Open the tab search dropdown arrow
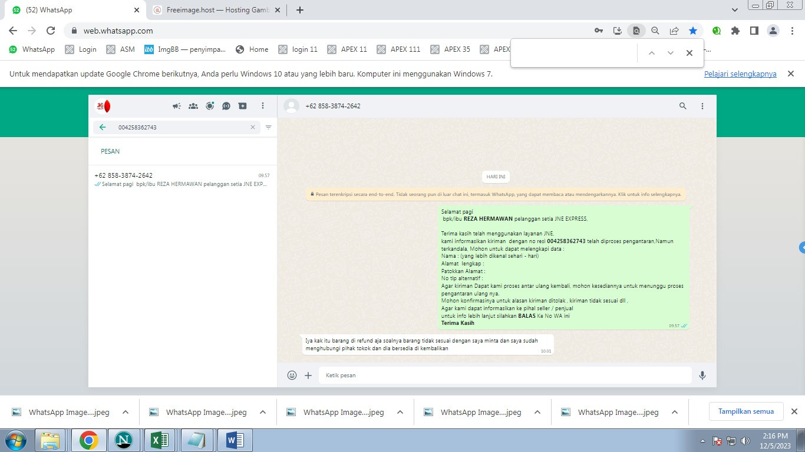Image resolution: width=805 pixels, height=452 pixels. coord(735,10)
